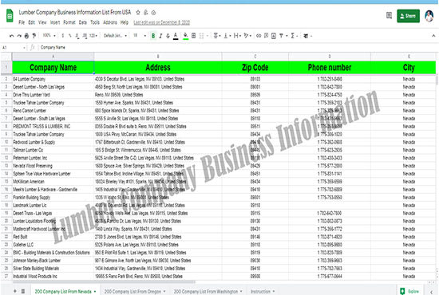Toggle Italic formatting

160,36
